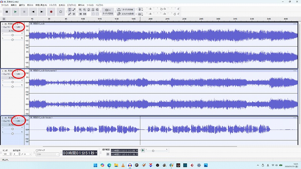Enable the スナップ checkbox
The width and height of the screenshot is (301, 169).
tap(36, 150)
